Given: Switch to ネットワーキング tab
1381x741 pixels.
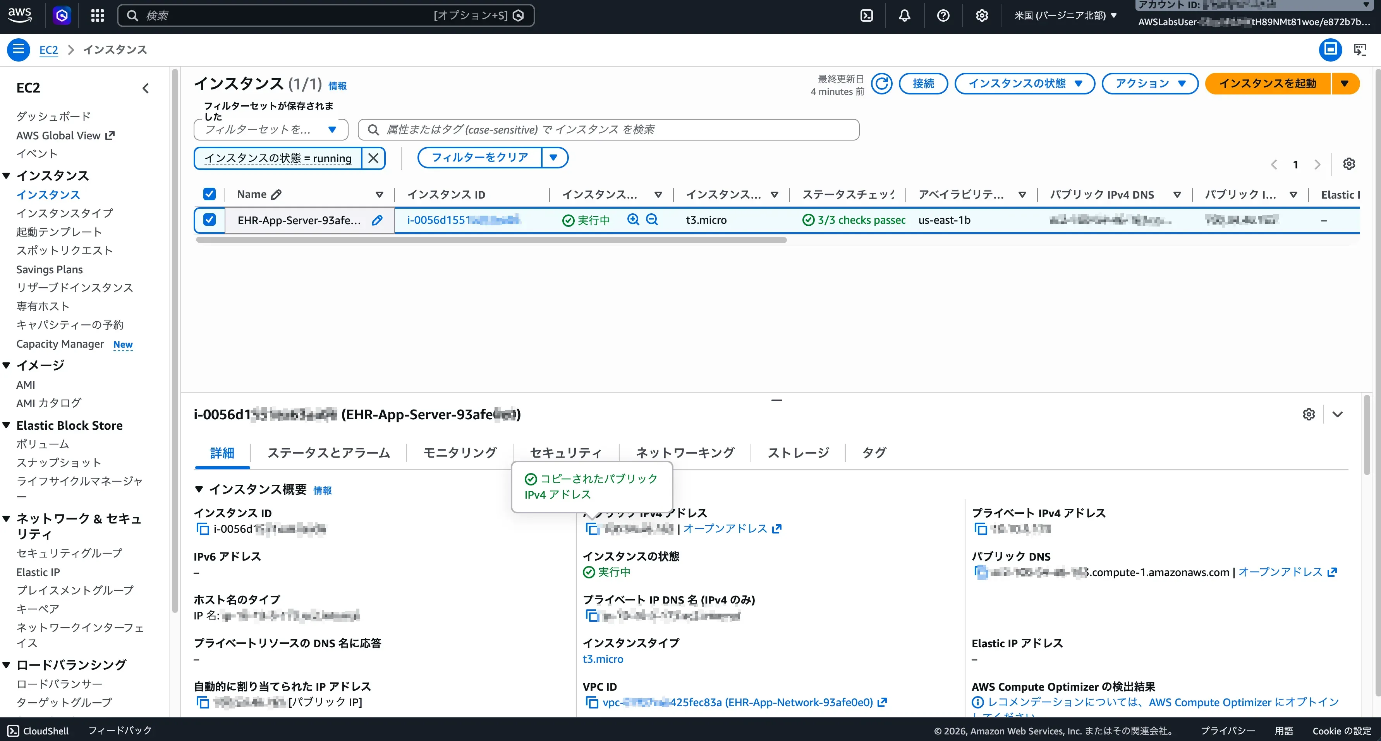Looking at the screenshot, I should pyautogui.click(x=685, y=453).
